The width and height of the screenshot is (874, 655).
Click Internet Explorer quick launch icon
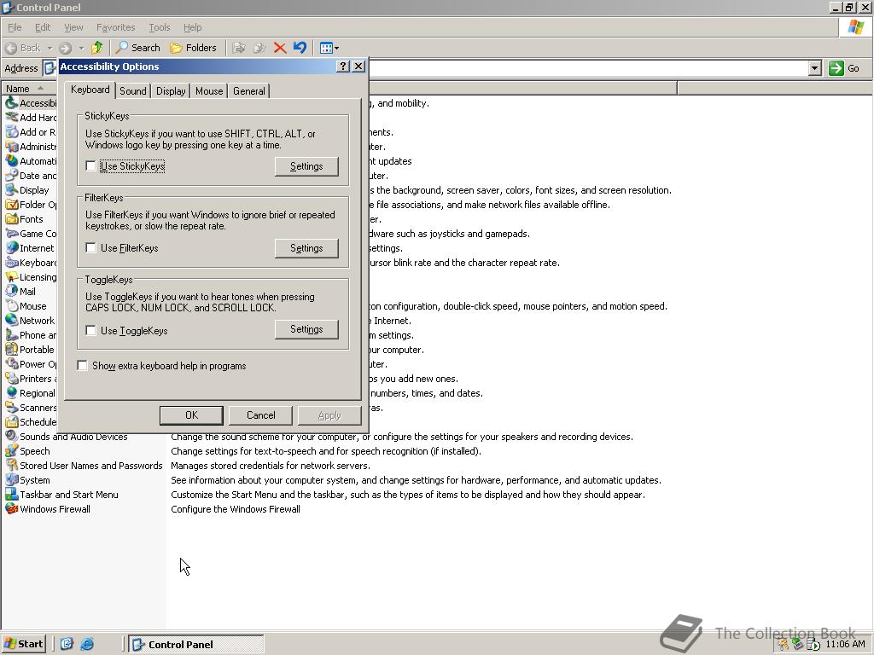pyautogui.click(x=87, y=644)
